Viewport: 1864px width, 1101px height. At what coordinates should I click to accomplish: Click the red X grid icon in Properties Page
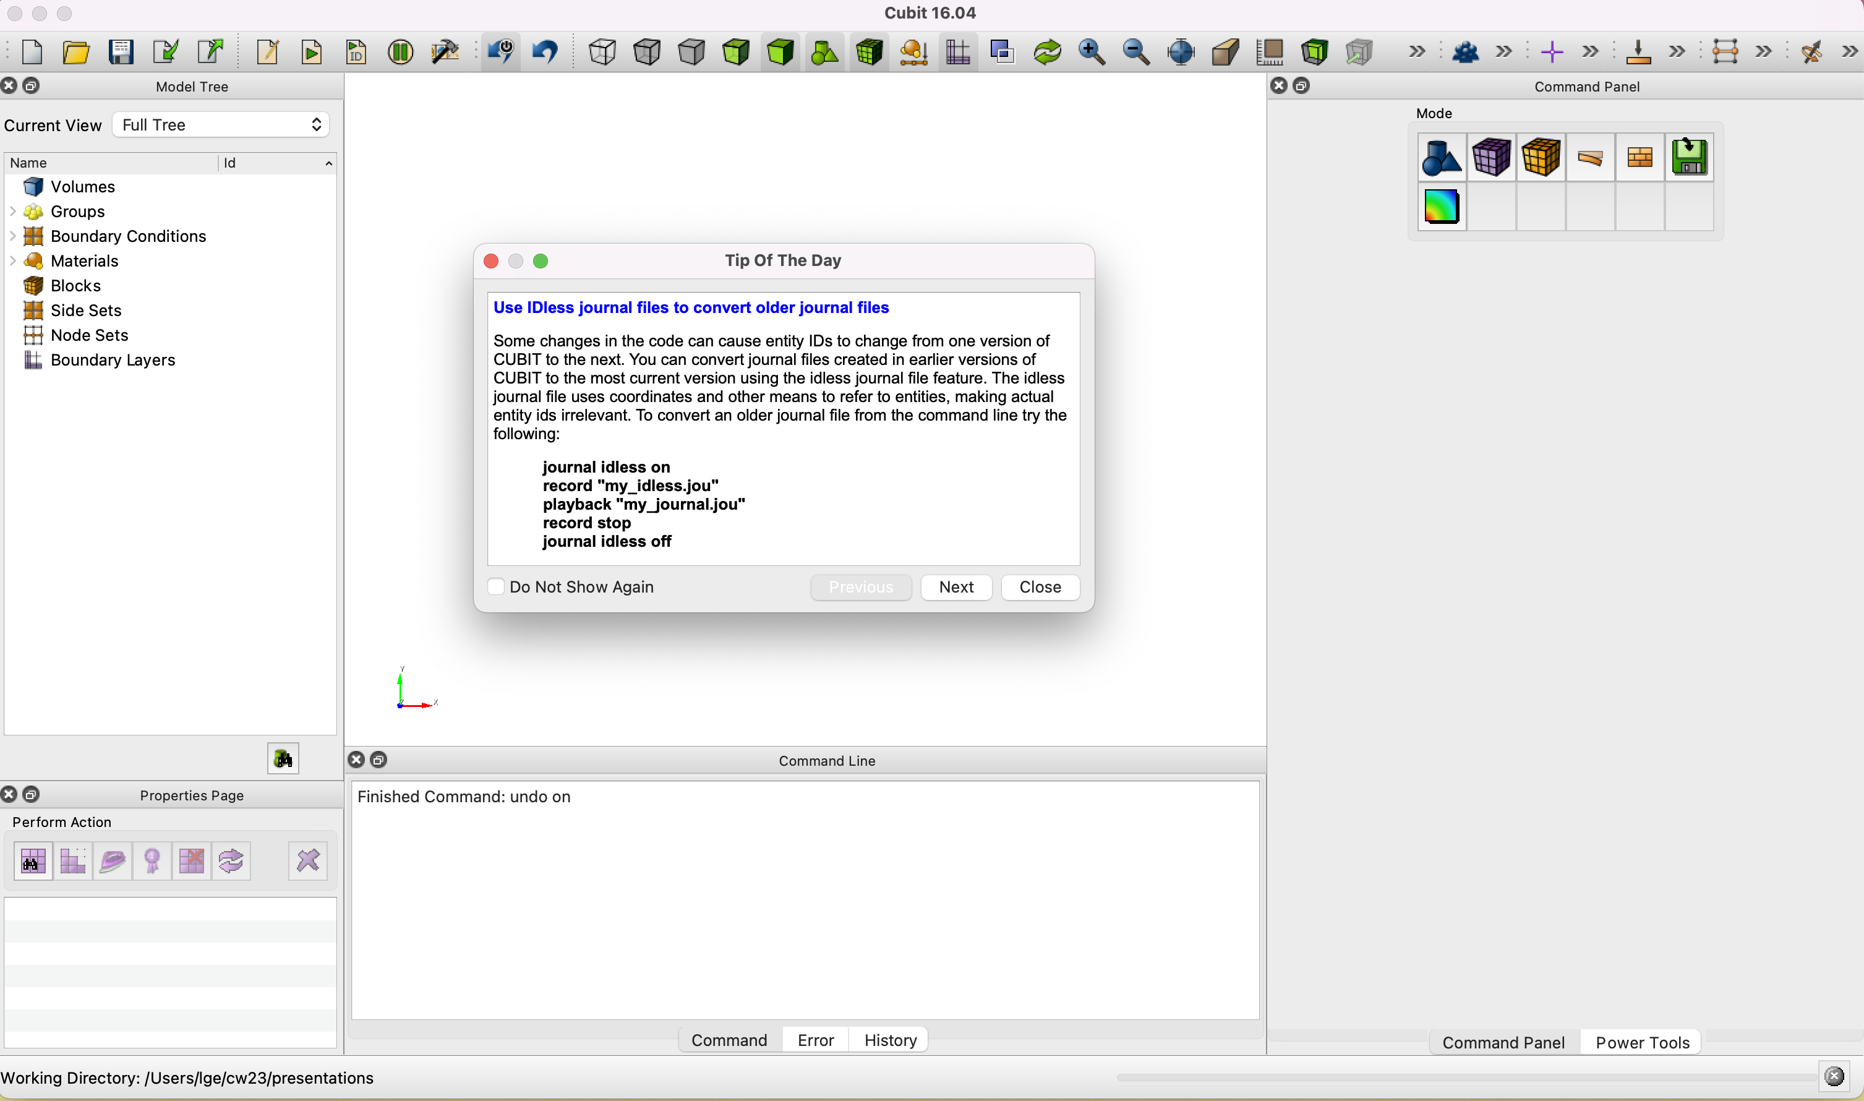191,860
